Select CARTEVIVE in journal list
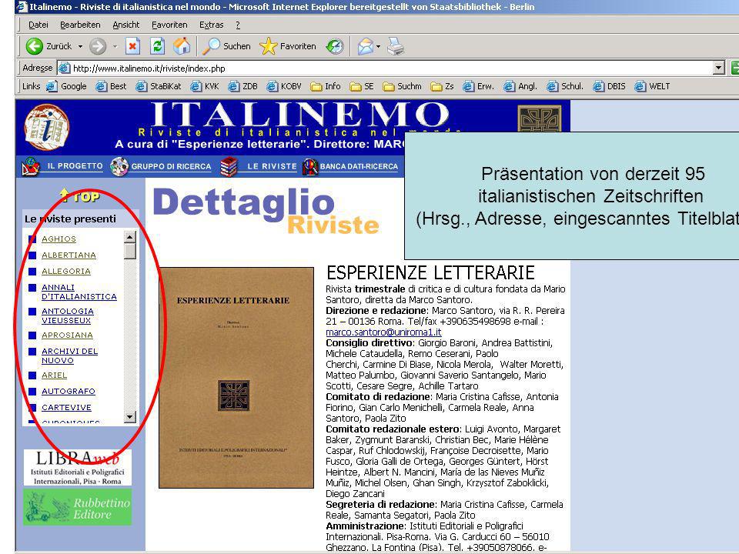Viewport: 739px width, 554px height. pyautogui.click(x=66, y=408)
